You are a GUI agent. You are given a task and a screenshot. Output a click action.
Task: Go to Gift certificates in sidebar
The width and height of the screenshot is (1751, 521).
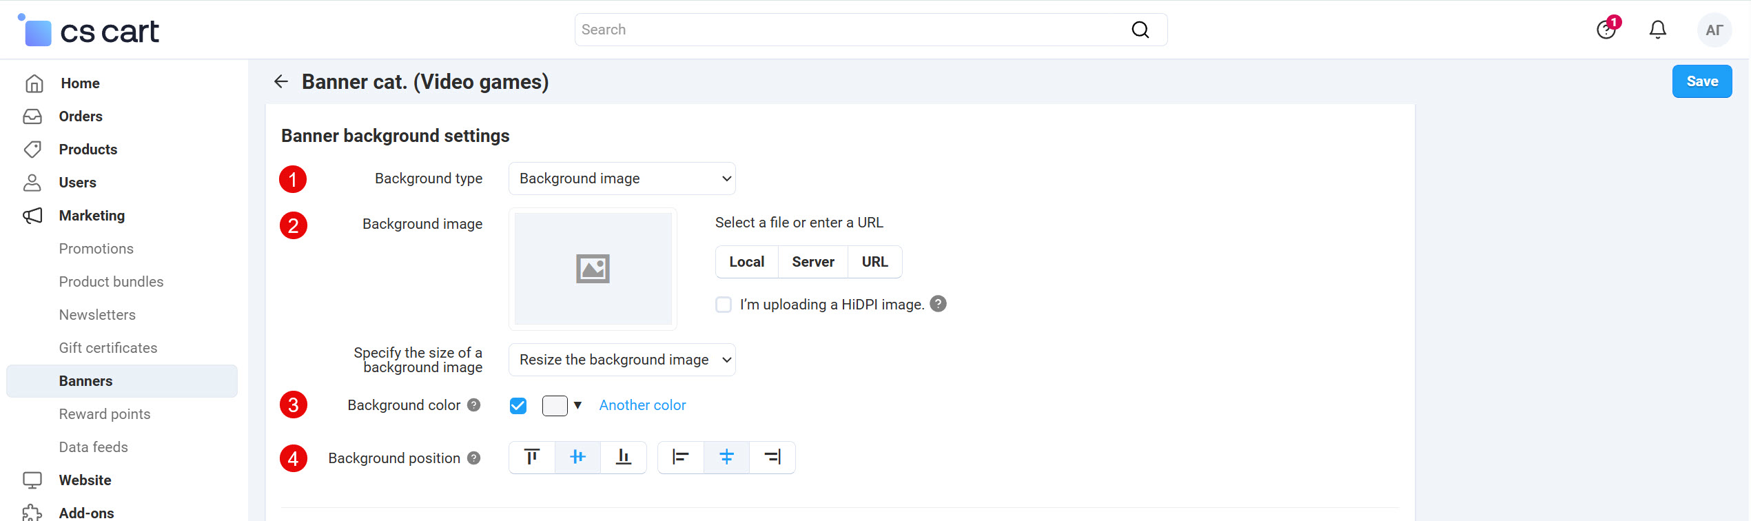coord(108,348)
